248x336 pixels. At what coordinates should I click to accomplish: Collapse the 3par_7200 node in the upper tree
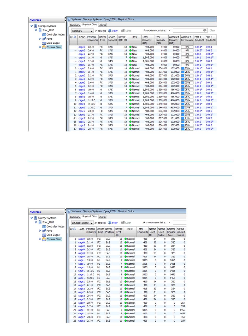[x=36, y=30]
